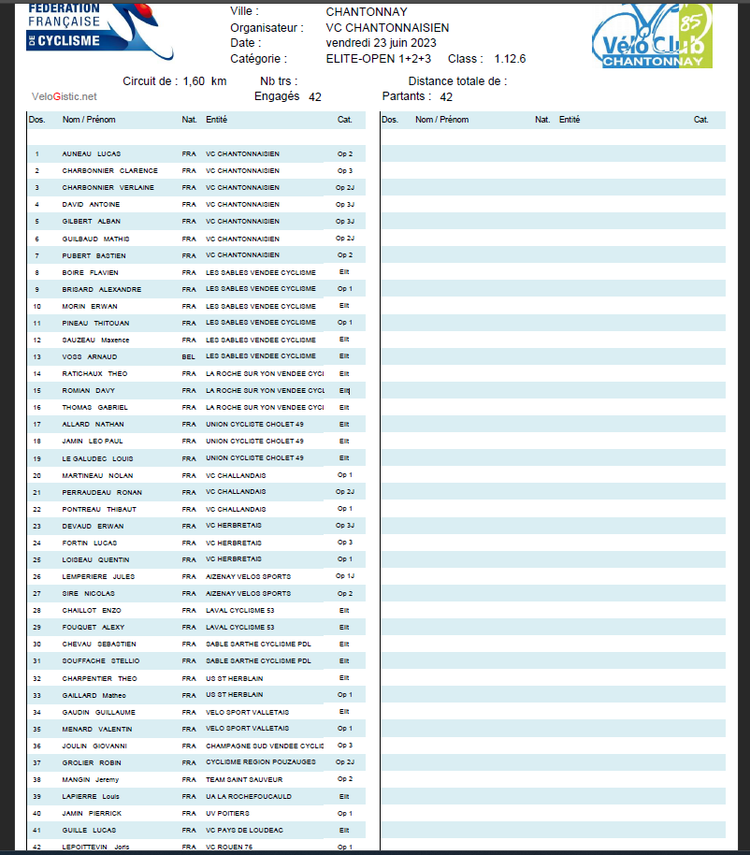Click rider ROMIAN DAVY
This screenshot has height=855, width=750.
click(x=88, y=391)
